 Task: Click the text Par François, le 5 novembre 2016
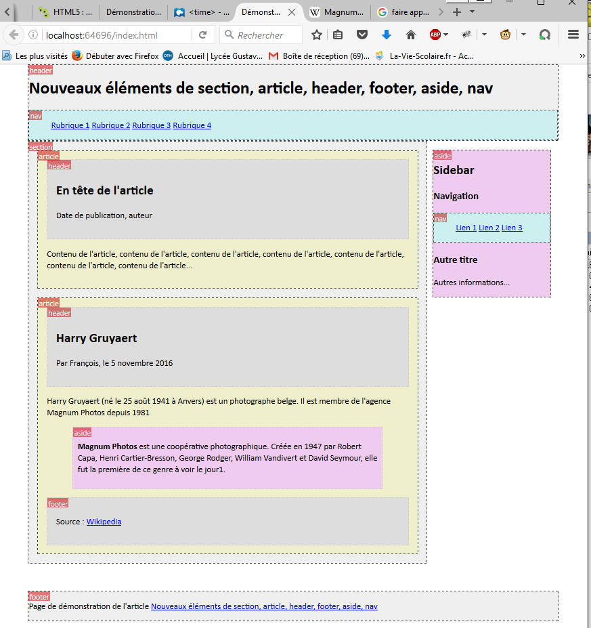[114, 363]
